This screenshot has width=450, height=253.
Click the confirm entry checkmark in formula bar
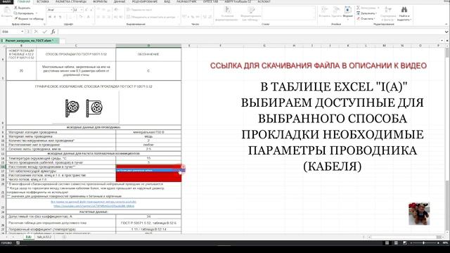[44, 32]
